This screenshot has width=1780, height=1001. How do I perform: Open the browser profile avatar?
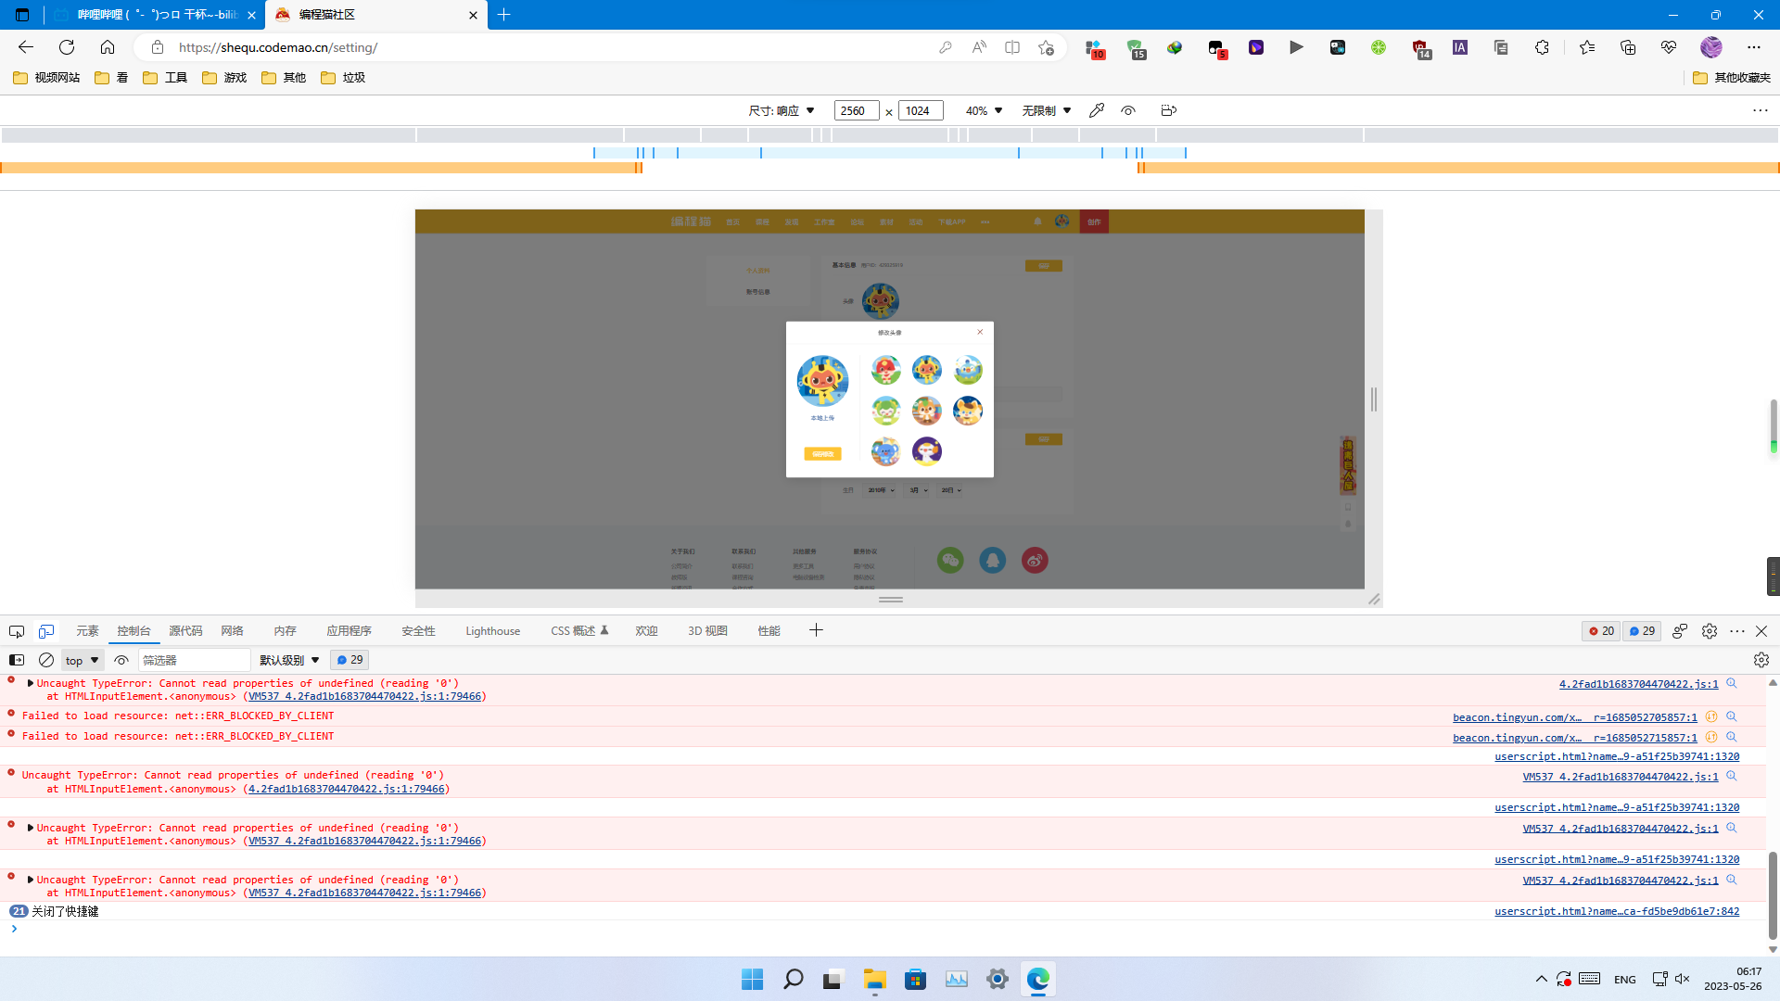tap(1710, 47)
